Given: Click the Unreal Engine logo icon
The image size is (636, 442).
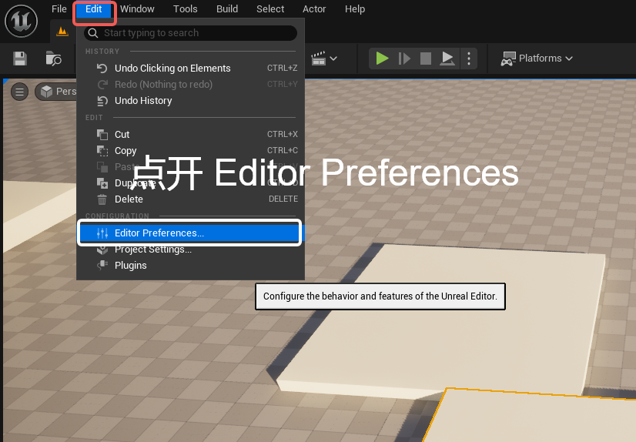Looking at the screenshot, I should pyautogui.click(x=21, y=21).
